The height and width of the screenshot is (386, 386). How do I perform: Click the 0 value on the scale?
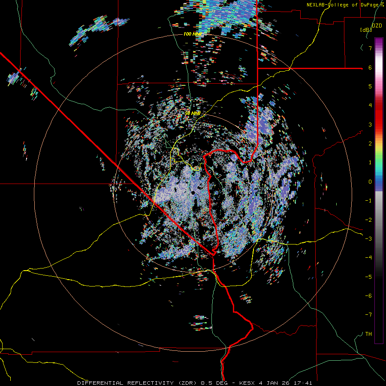click(x=370, y=182)
